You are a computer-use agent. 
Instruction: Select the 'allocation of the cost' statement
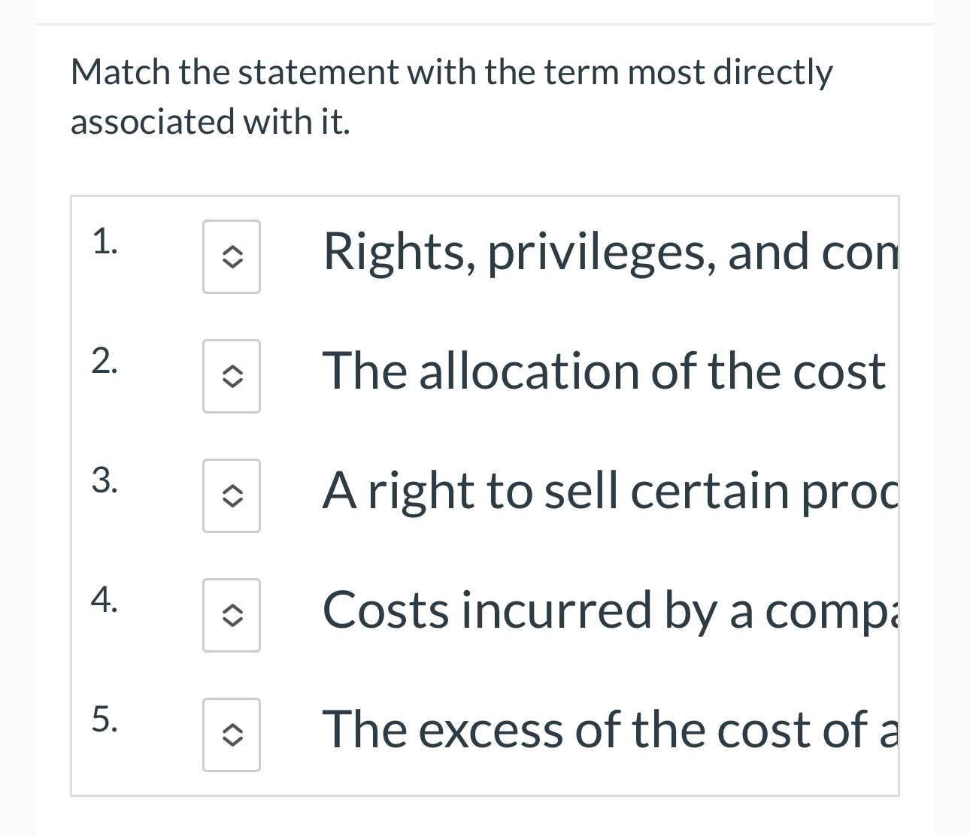click(602, 370)
